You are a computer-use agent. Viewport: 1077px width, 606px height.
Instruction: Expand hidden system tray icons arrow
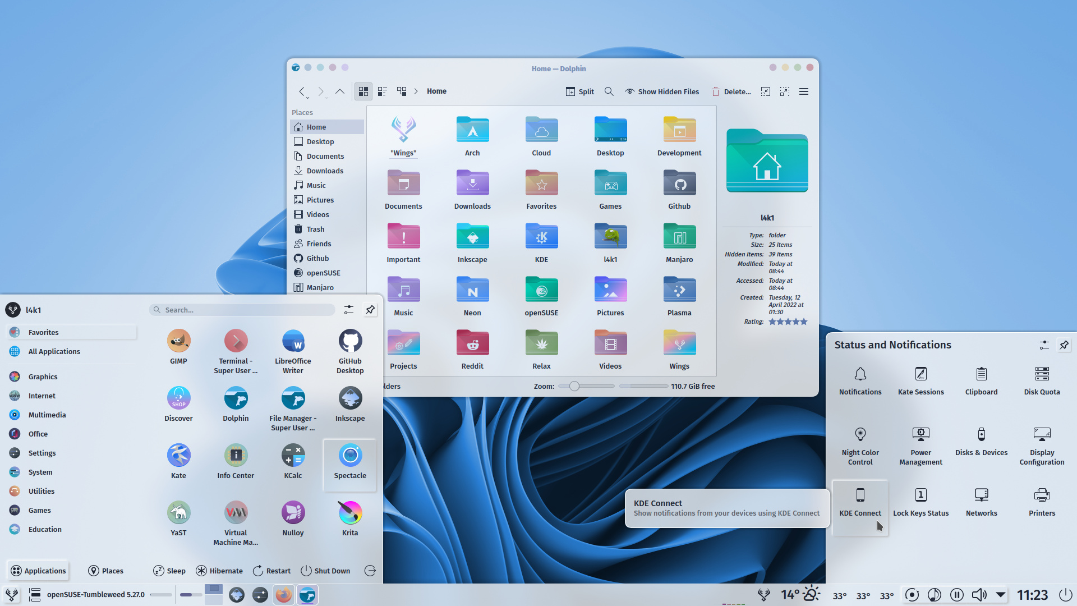[x=1001, y=594]
